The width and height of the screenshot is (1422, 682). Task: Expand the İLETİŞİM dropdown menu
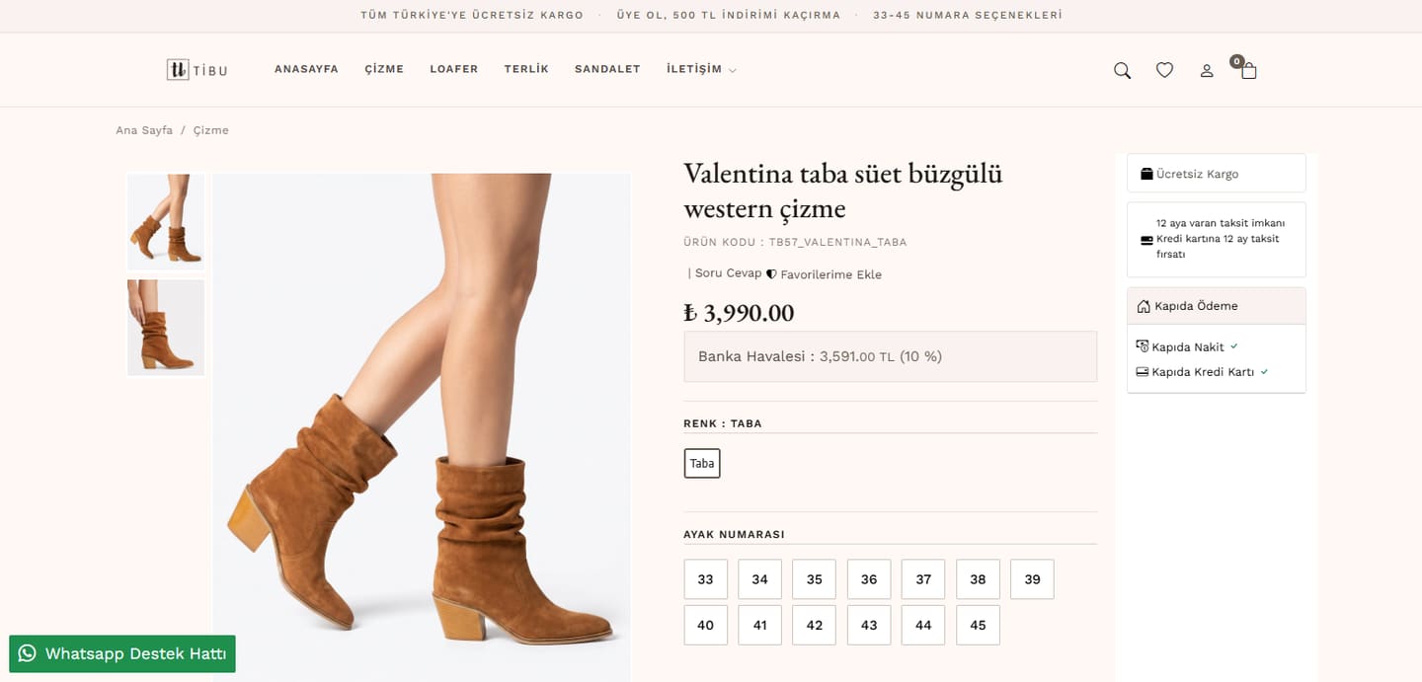tap(701, 69)
